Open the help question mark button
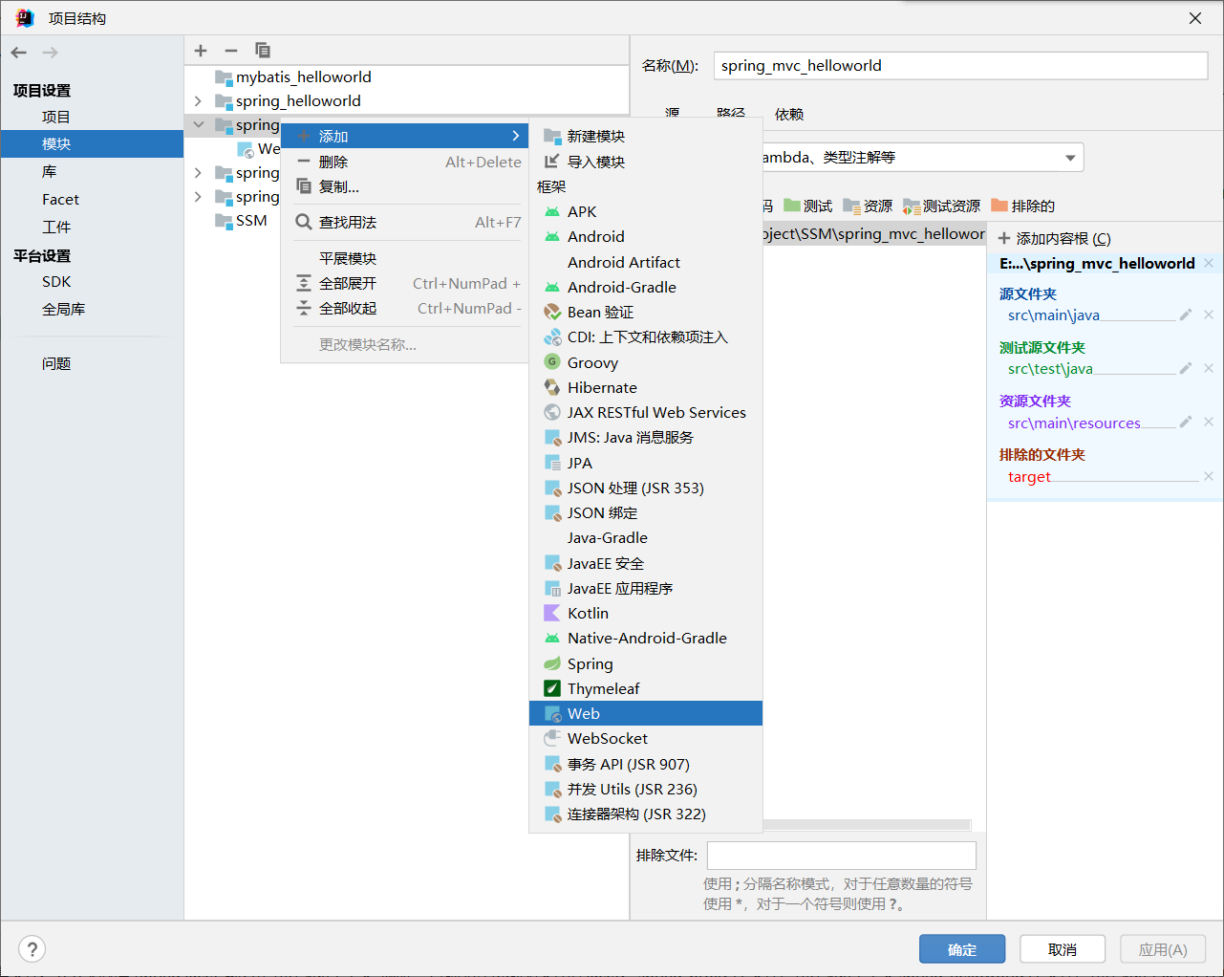Image resolution: width=1224 pixels, height=977 pixels. 32,949
